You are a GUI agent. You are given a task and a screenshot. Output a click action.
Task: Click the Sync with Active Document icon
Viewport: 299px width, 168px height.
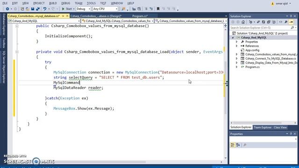click(x=258, y=22)
